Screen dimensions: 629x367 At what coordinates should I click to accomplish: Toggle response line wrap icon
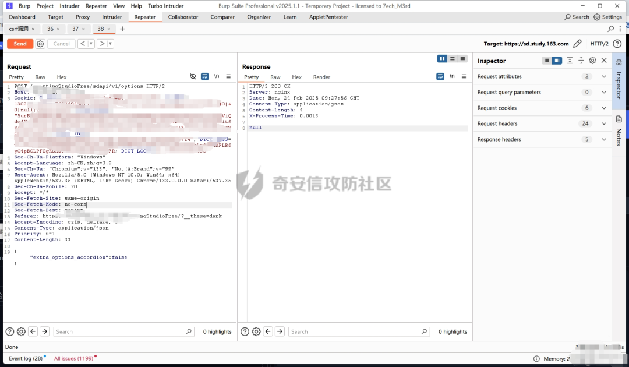440,76
